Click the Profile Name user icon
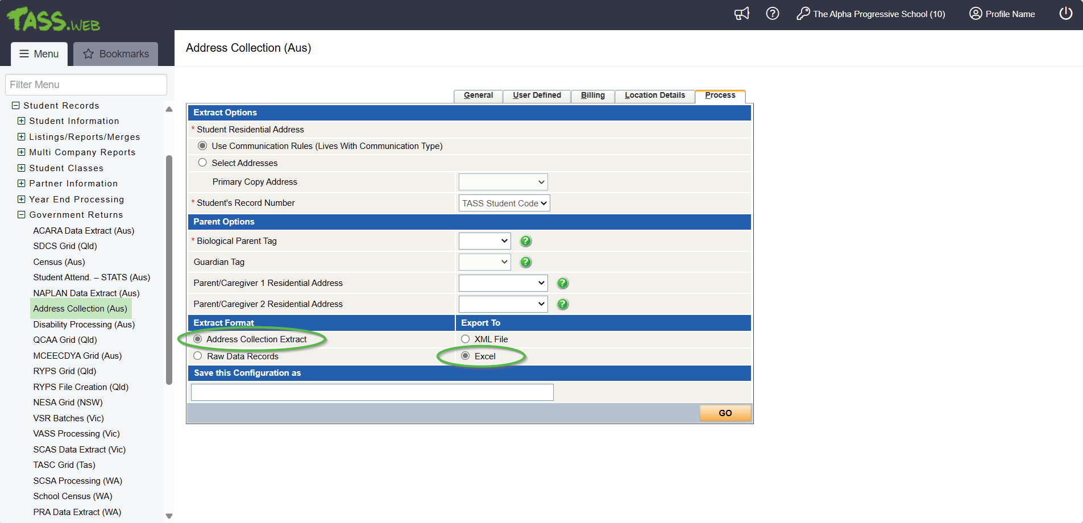The width and height of the screenshot is (1083, 523). pyautogui.click(x=976, y=14)
